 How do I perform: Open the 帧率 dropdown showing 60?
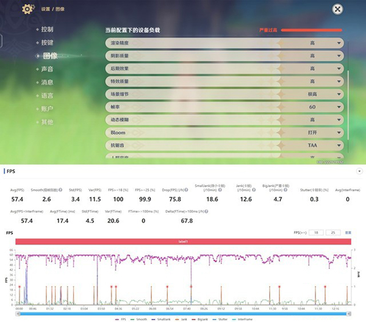[x=312, y=107]
